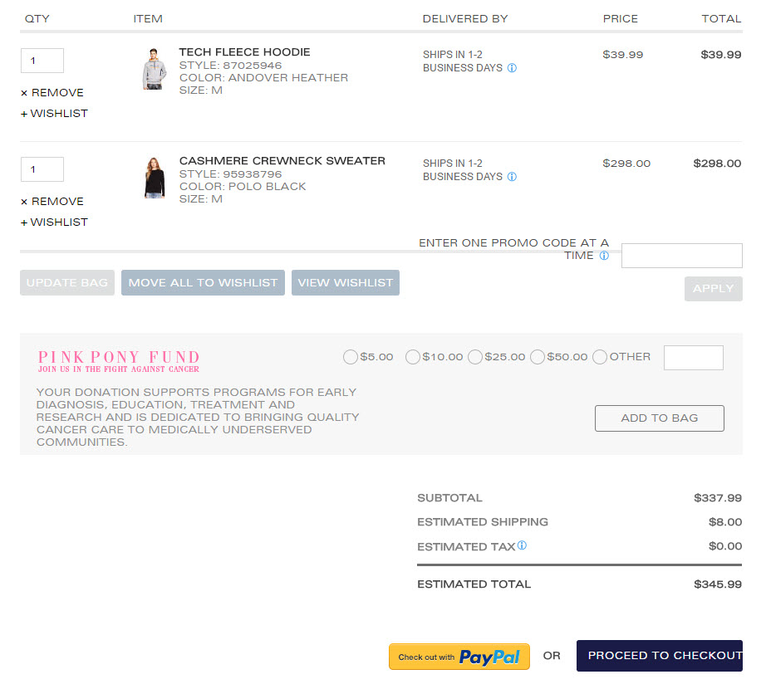Open Tech Fleece Hoodie product title
Screen dimensions: 766x694
click(x=245, y=52)
